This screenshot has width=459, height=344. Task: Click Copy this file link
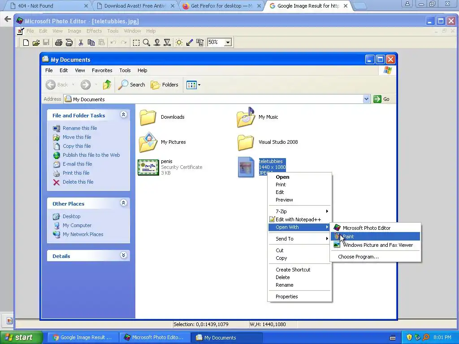(77, 146)
